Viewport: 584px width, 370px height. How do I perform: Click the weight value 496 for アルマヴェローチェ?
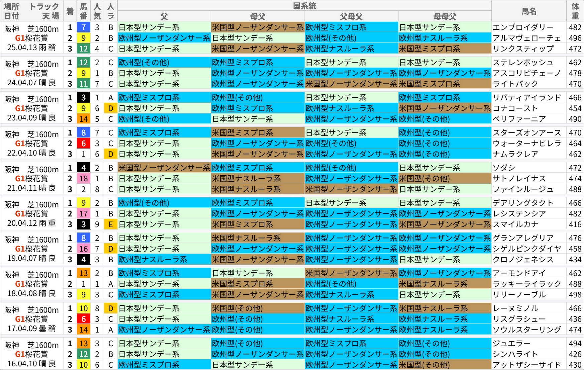[x=575, y=38]
